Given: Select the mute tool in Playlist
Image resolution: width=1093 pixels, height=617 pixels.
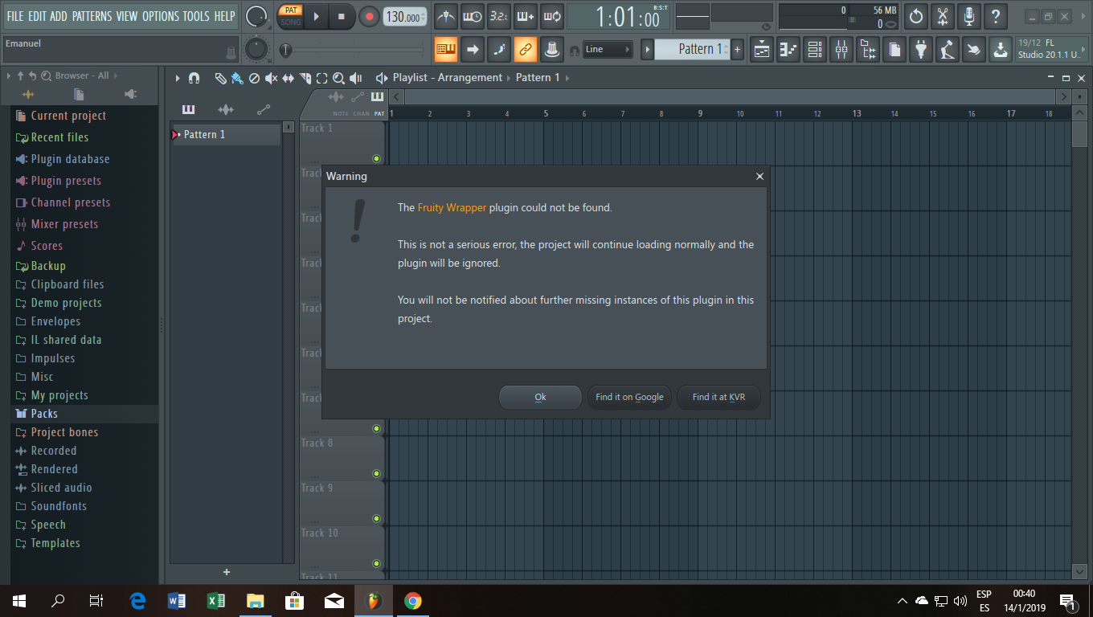Looking at the screenshot, I should [x=271, y=78].
